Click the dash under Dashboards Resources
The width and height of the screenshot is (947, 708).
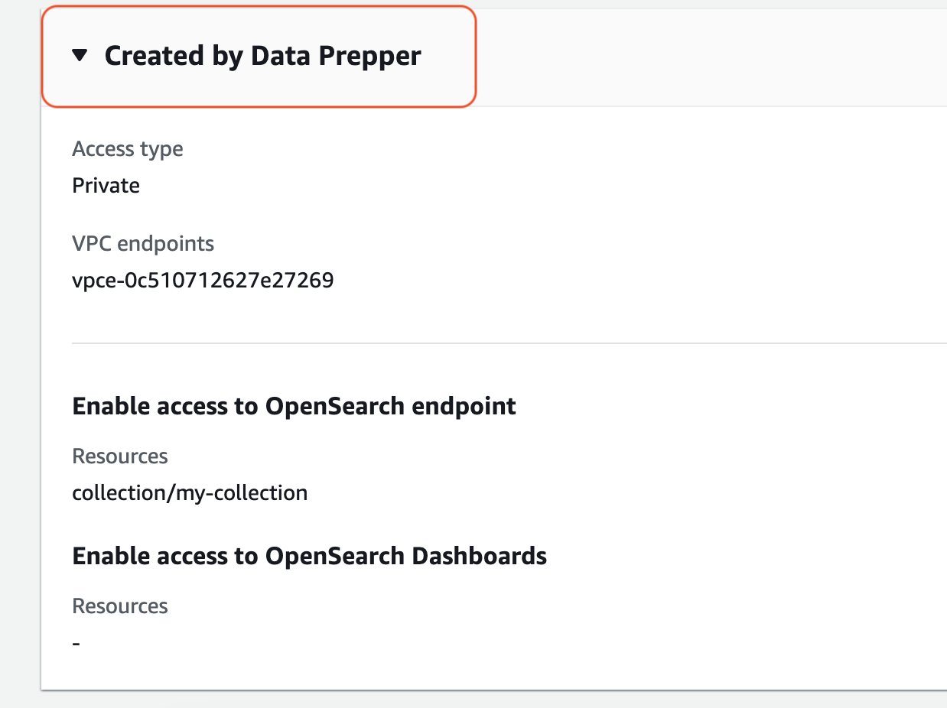pos(75,642)
